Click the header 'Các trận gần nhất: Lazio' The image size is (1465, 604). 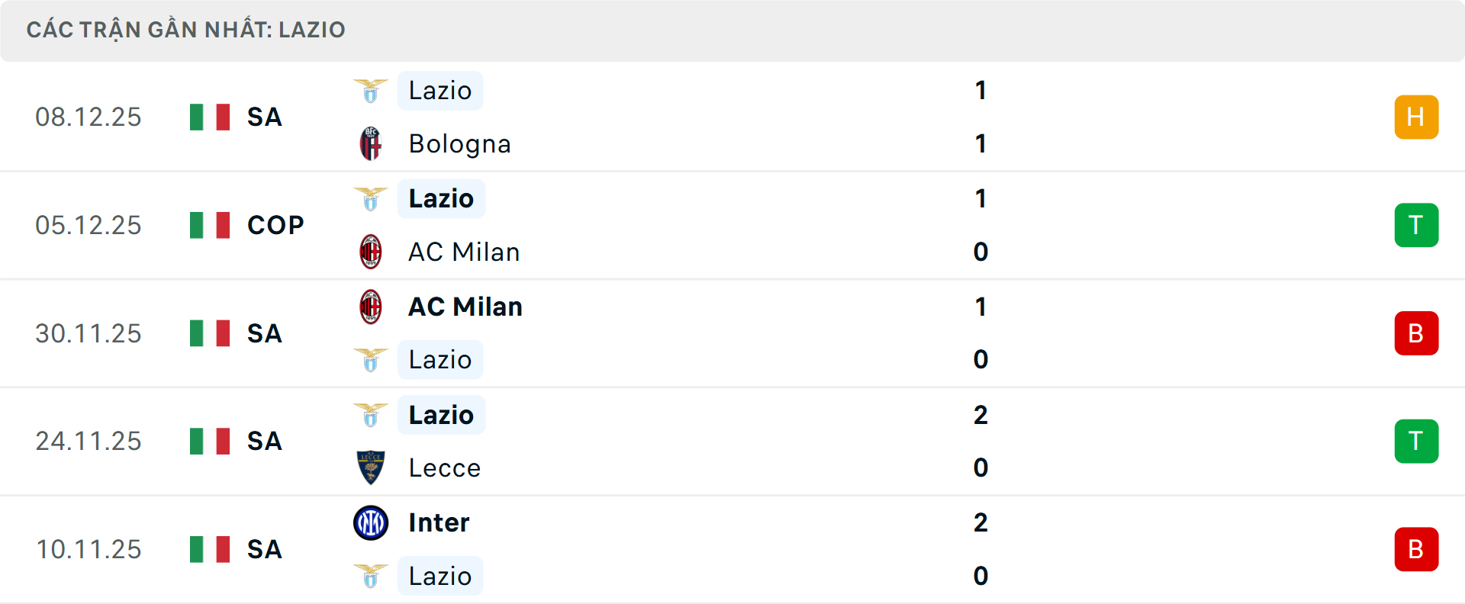[x=185, y=30]
